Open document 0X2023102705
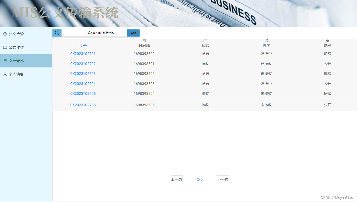Screen dimensions: 357x202 tap(83, 93)
